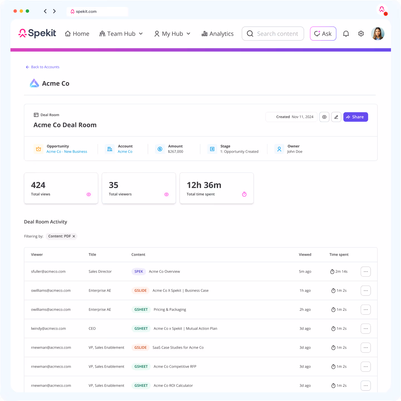Click the GSLIDE tag for Business Case

tap(141, 290)
